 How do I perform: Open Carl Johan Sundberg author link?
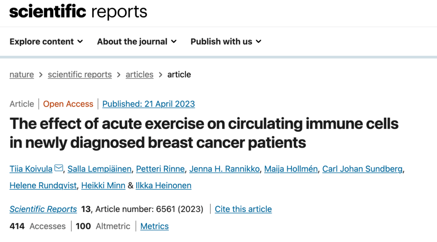[x=362, y=169]
